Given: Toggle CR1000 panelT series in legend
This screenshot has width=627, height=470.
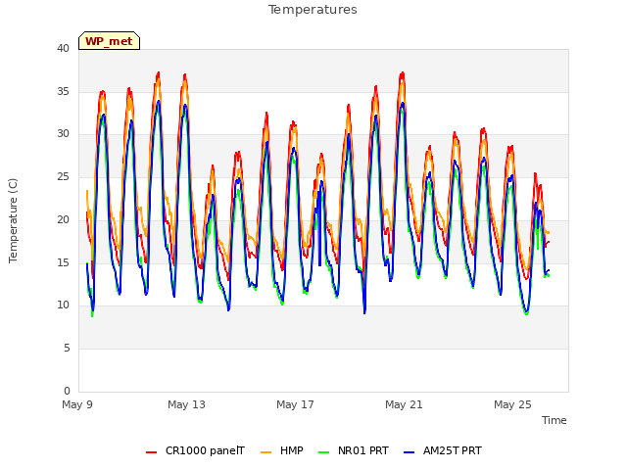Looking at the screenshot, I should tap(196, 450).
